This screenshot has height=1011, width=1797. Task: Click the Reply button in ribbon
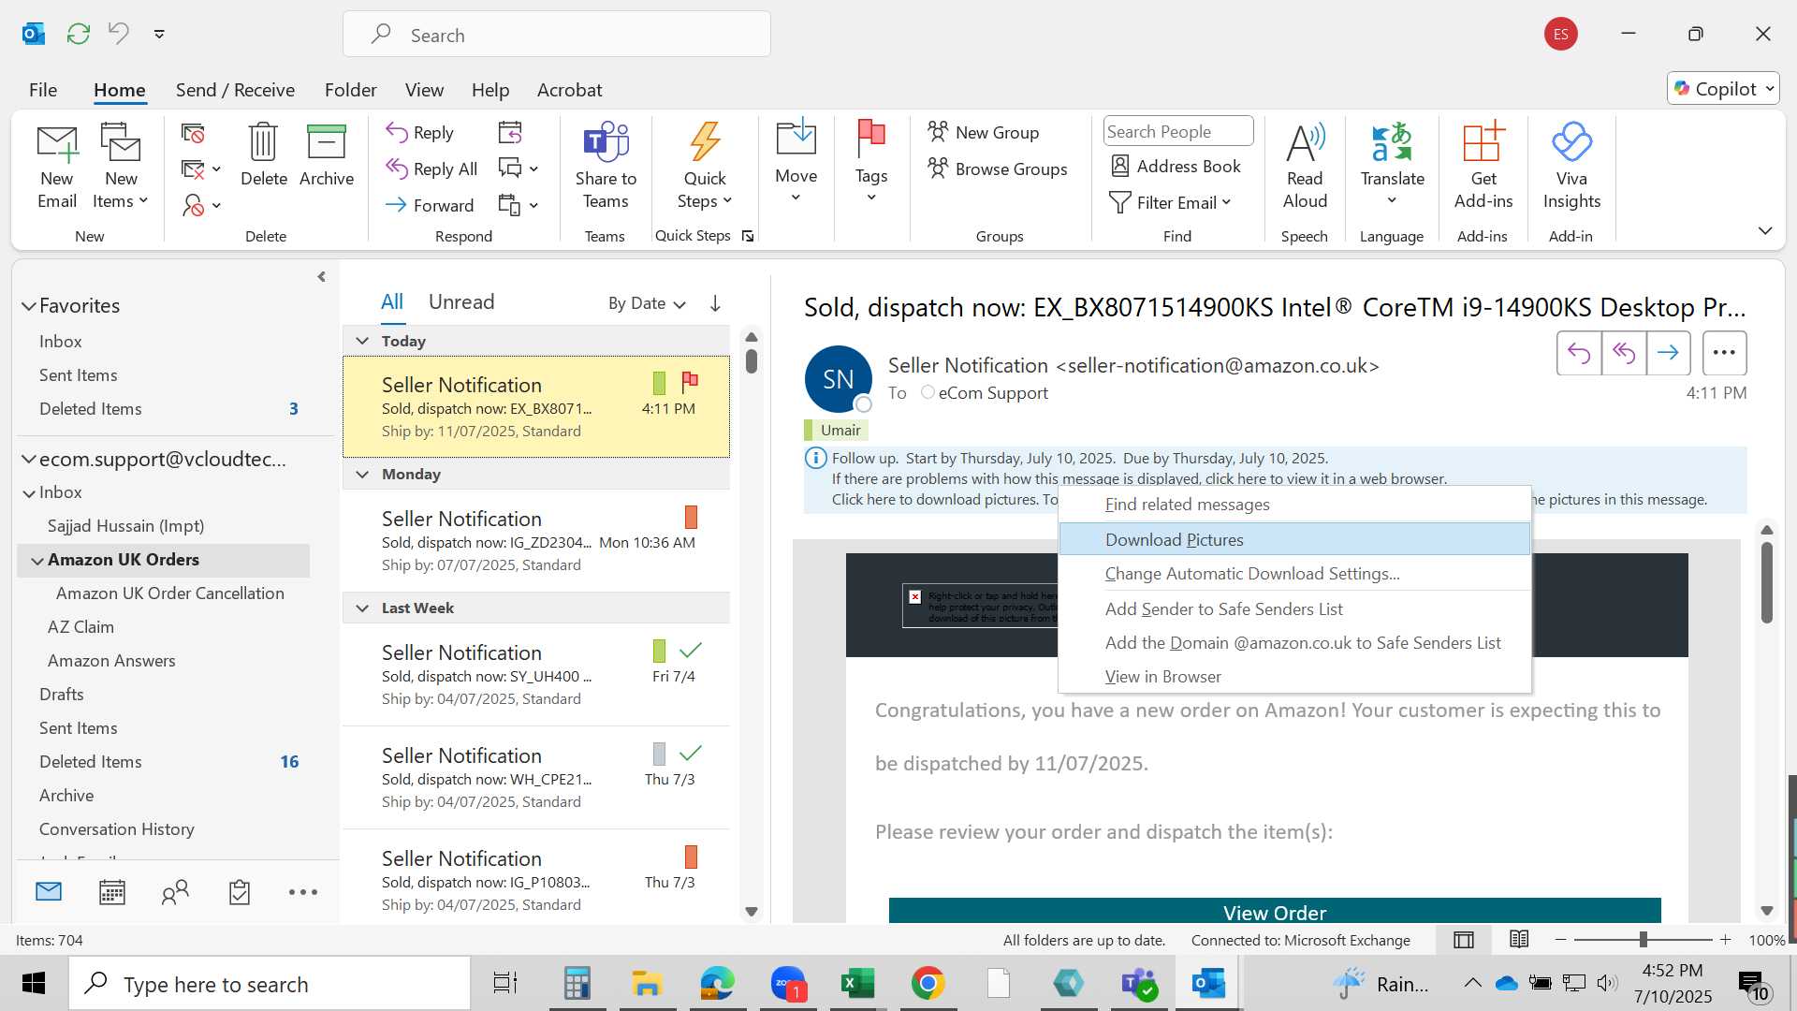coord(420,133)
